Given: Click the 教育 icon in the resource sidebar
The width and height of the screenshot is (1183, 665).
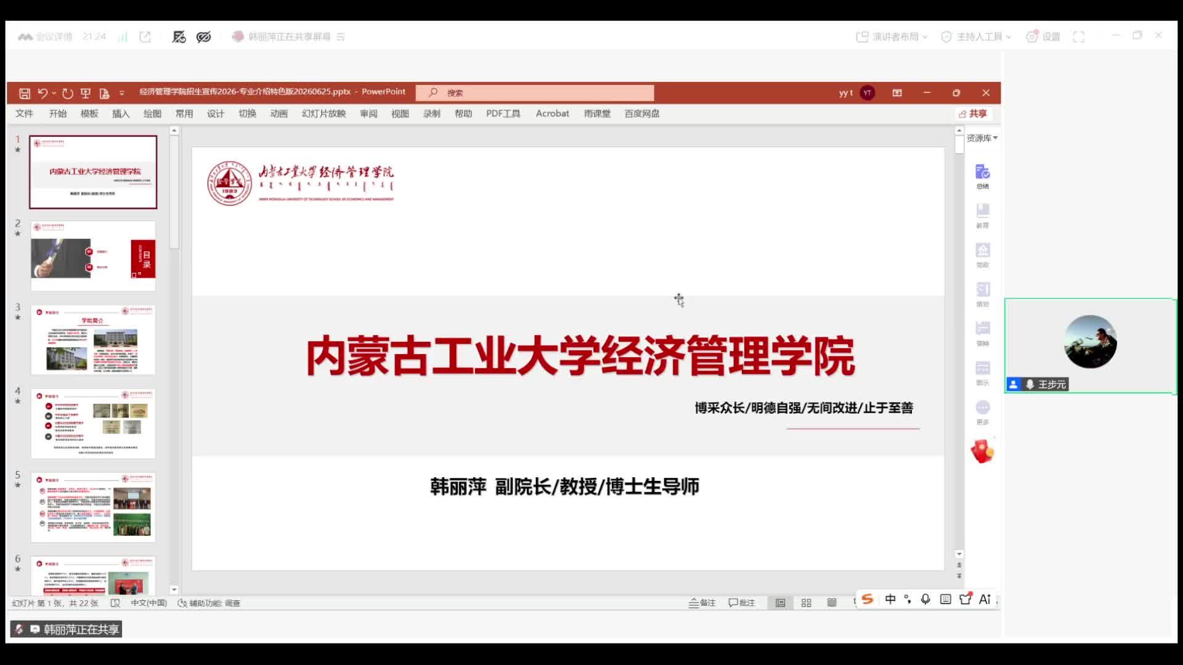Looking at the screenshot, I should click(983, 216).
